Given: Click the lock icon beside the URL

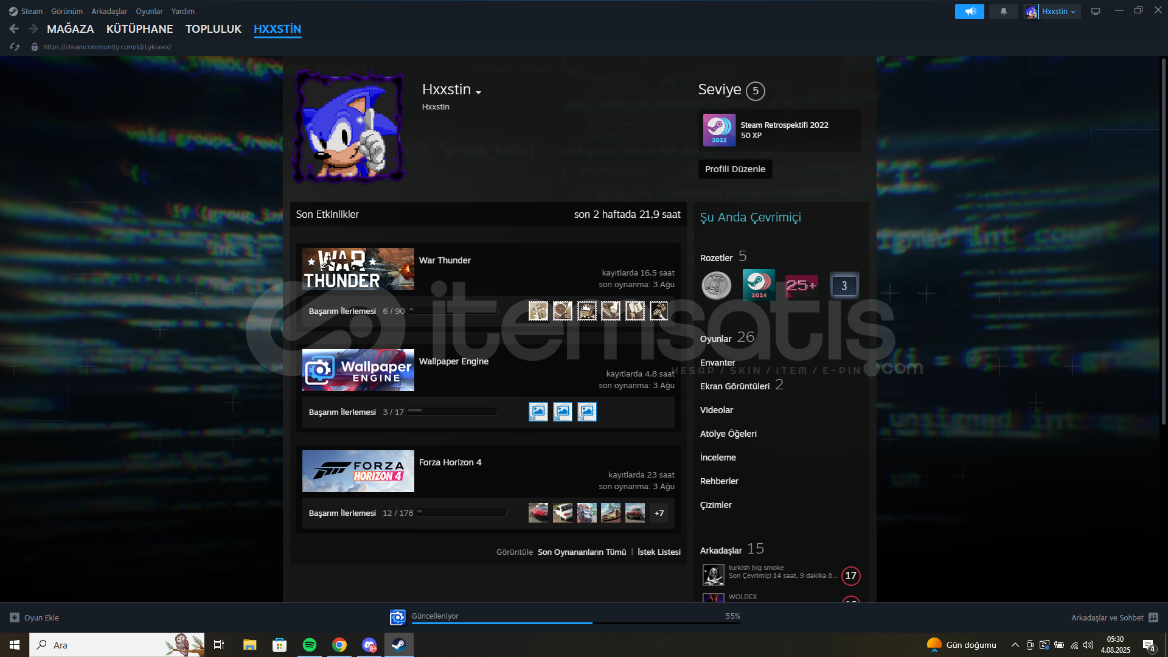Looking at the screenshot, I should coord(35,47).
